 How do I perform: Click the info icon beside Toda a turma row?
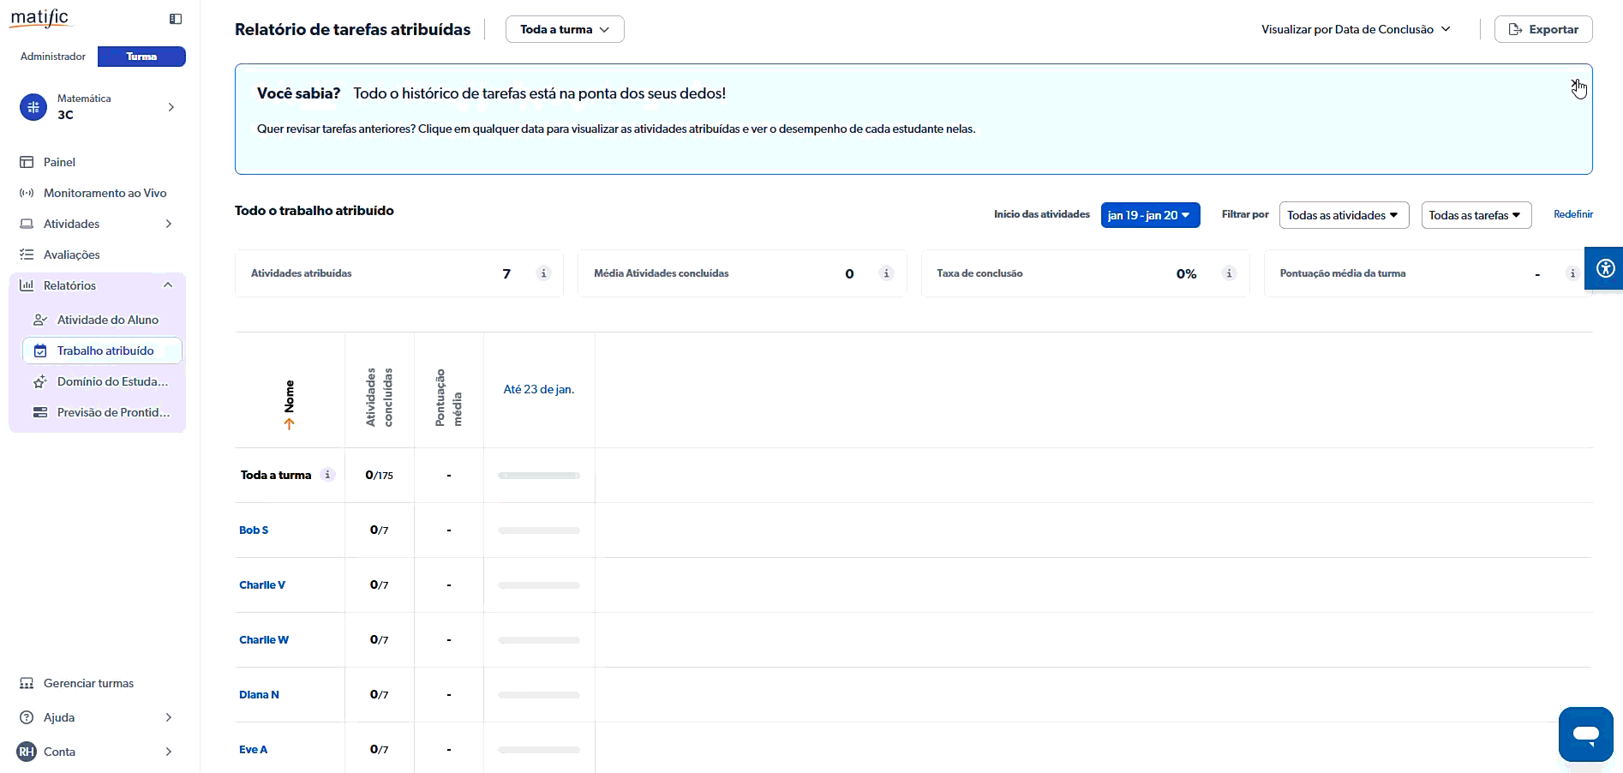tap(327, 475)
